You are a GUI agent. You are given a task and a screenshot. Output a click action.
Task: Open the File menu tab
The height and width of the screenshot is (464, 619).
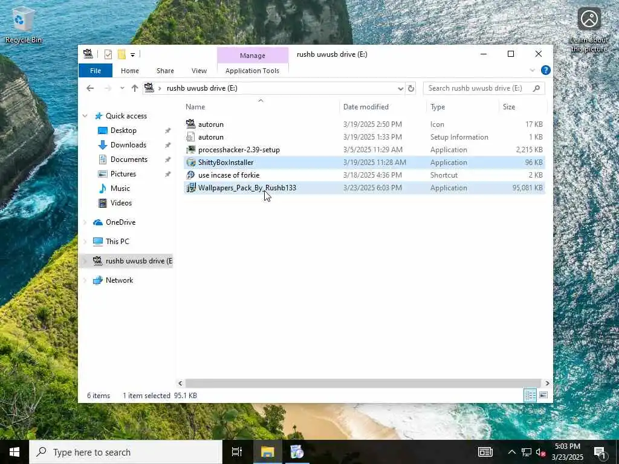coord(96,71)
